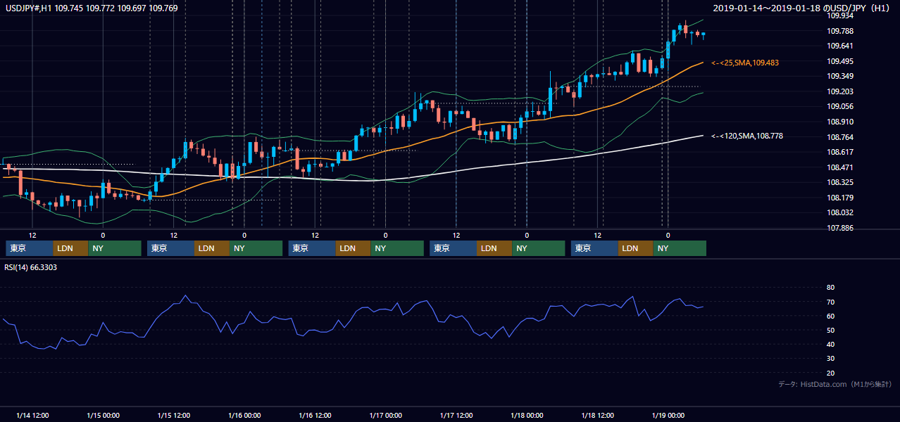Select the NY session bar for January 16
Viewport: 900px width, 422px height.
click(397, 248)
